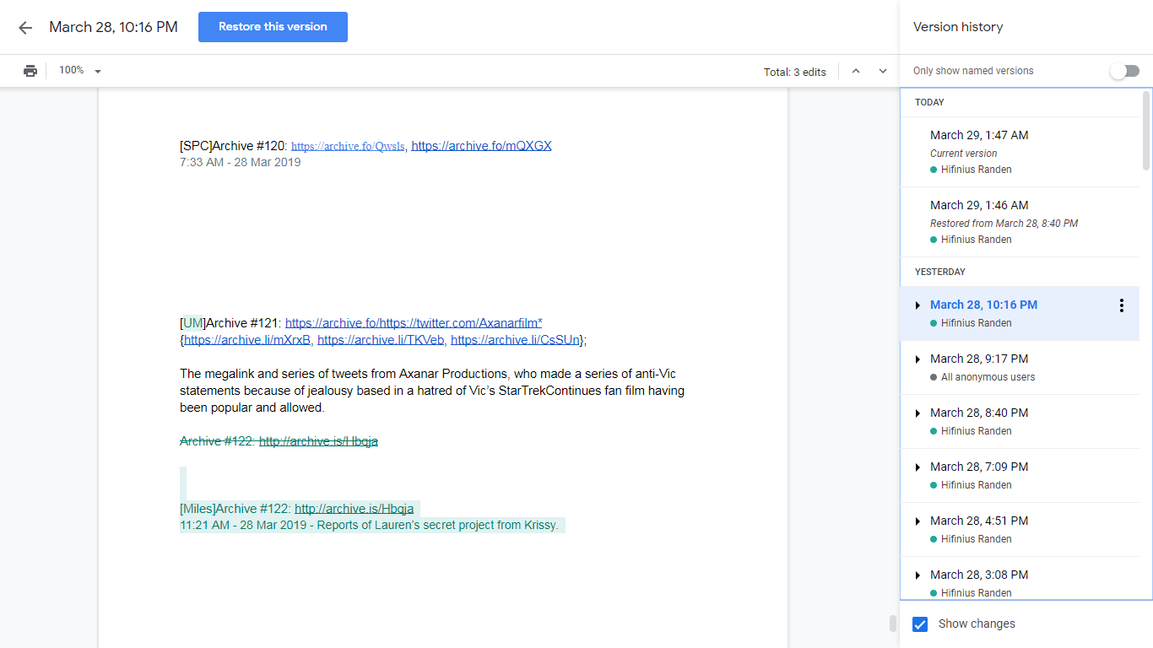This screenshot has height=648, width=1153.
Task: Expand the March 28, 8:40 PM version
Action: tap(918, 413)
